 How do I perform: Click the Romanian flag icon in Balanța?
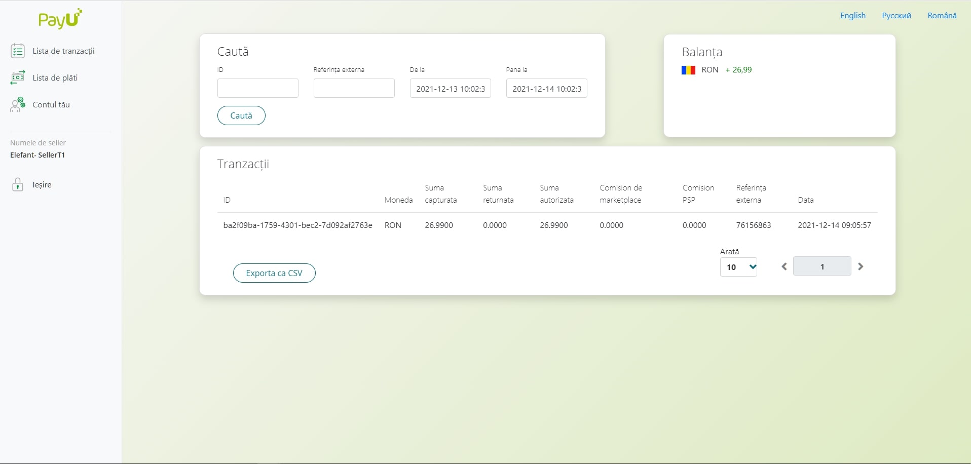click(688, 70)
